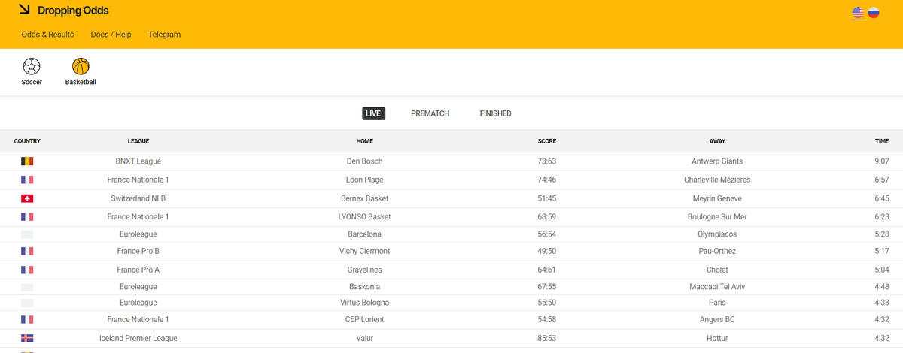This screenshot has height=353, width=903.
Task: Click the Dropping Odds arrow logo
Action: [x=25, y=10]
